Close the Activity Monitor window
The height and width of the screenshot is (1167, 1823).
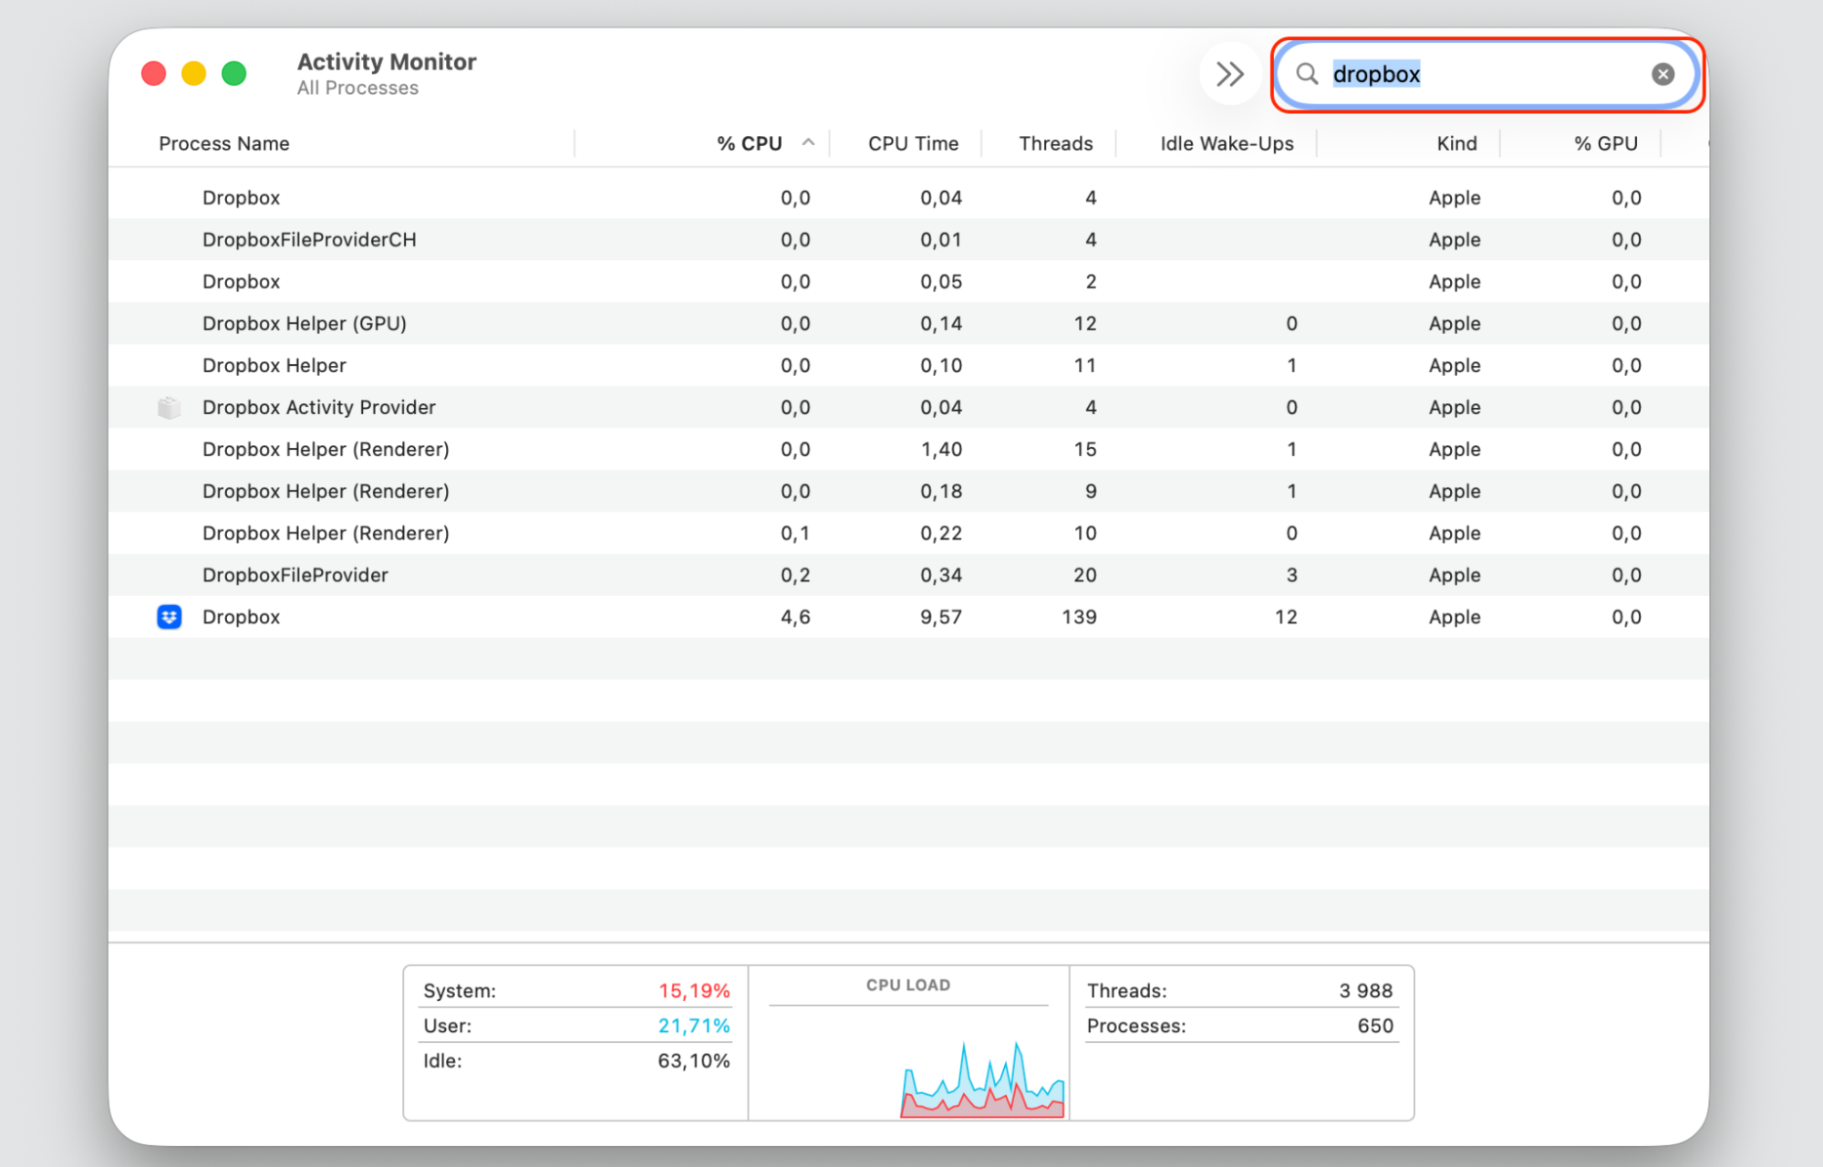(x=153, y=73)
